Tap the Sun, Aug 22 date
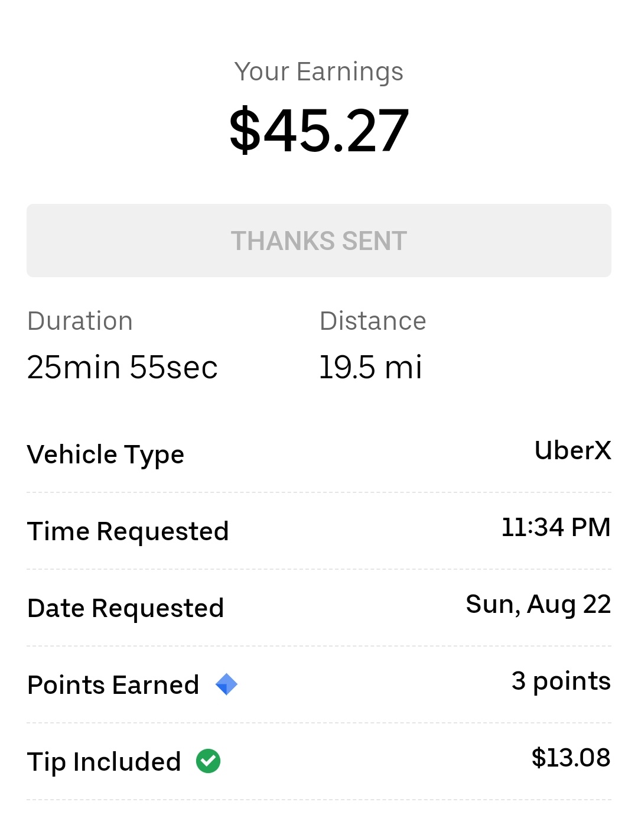Viewport: 638px width, 831px height. (x=538, y=604)
